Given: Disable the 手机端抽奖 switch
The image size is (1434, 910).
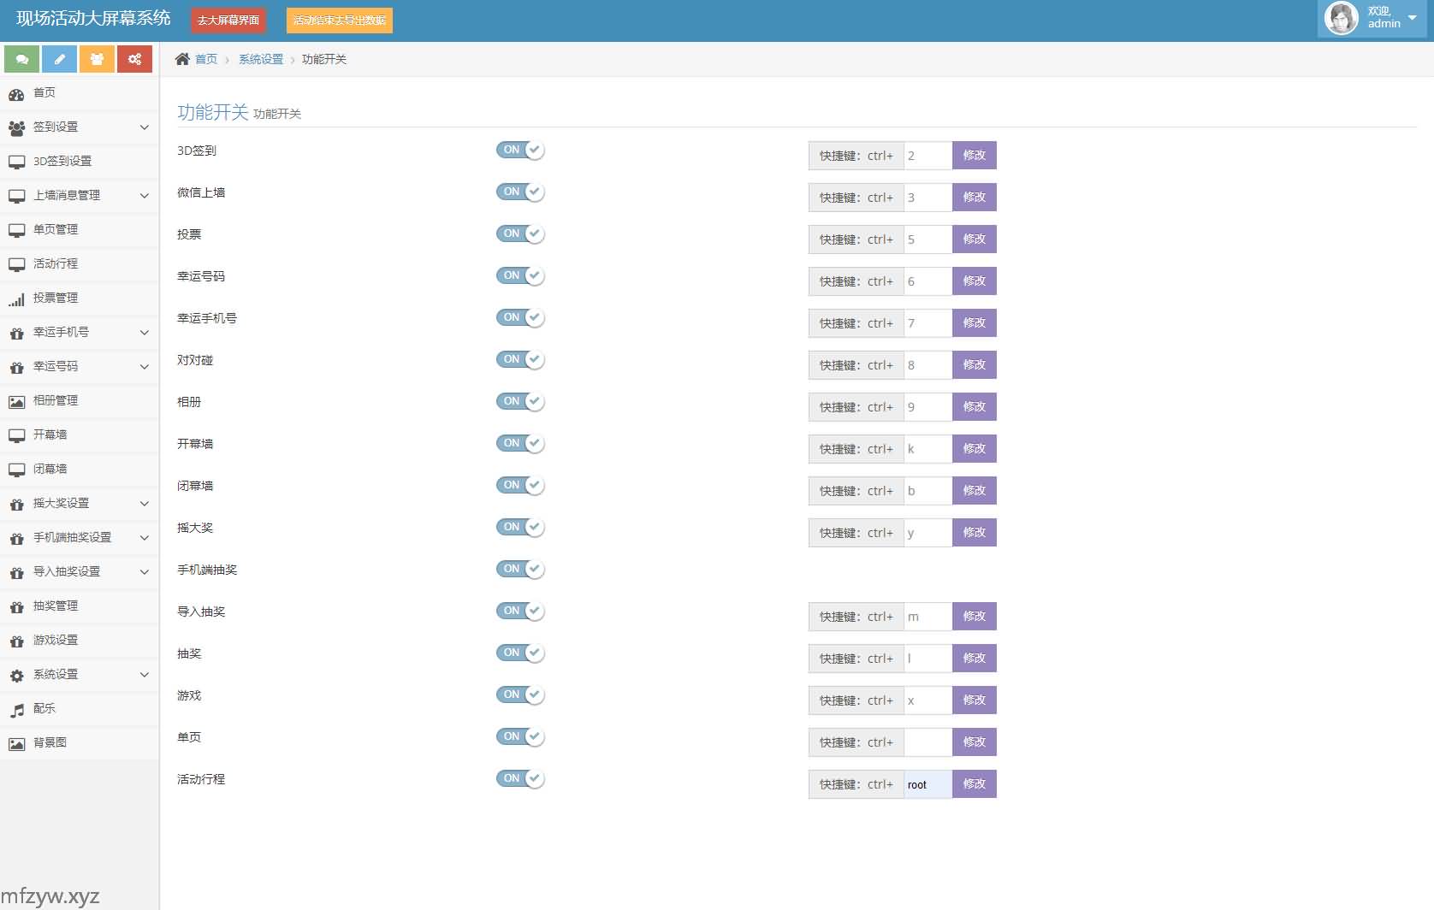Looking at the screenshot, I should 520,570.
